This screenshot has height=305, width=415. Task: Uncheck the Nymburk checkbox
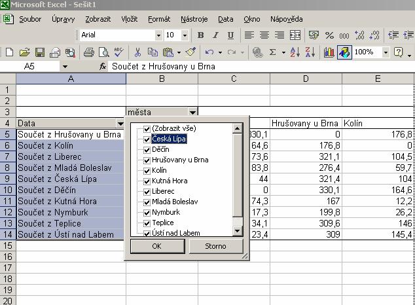click(147, 213)
